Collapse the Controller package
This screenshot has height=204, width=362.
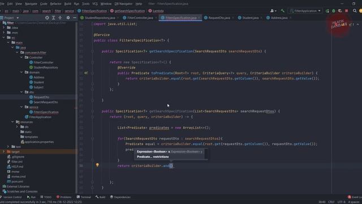coord(21,57)
